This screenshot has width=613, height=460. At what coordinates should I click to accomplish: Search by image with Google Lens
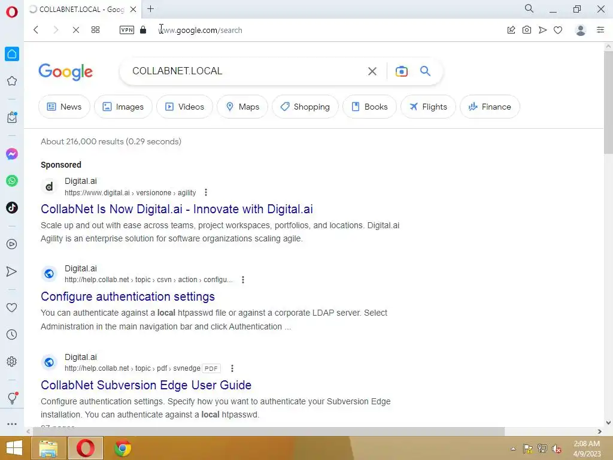(402, 71)
